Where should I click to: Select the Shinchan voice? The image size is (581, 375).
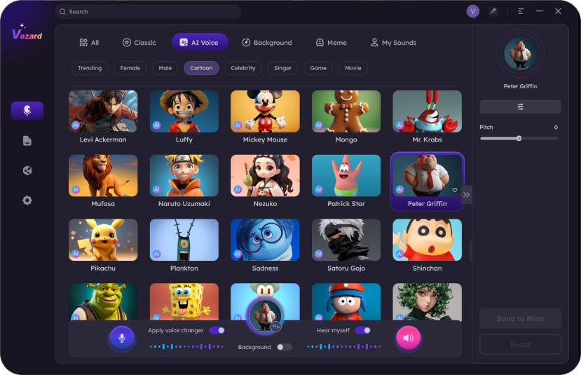click(x=428, y=245)
